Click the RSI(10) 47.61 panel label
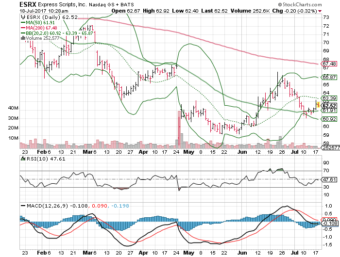340x257 pixels. pyautogui.click(x=46, y=159)
